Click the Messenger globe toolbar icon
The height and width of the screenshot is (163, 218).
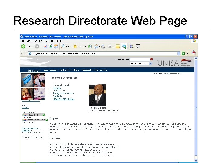(x=124, y=46)
